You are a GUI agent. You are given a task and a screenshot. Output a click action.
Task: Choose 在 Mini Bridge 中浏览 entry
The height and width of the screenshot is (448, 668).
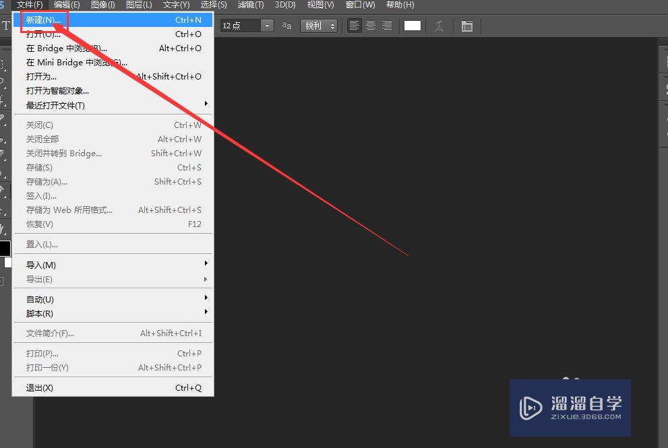point(113,62)
